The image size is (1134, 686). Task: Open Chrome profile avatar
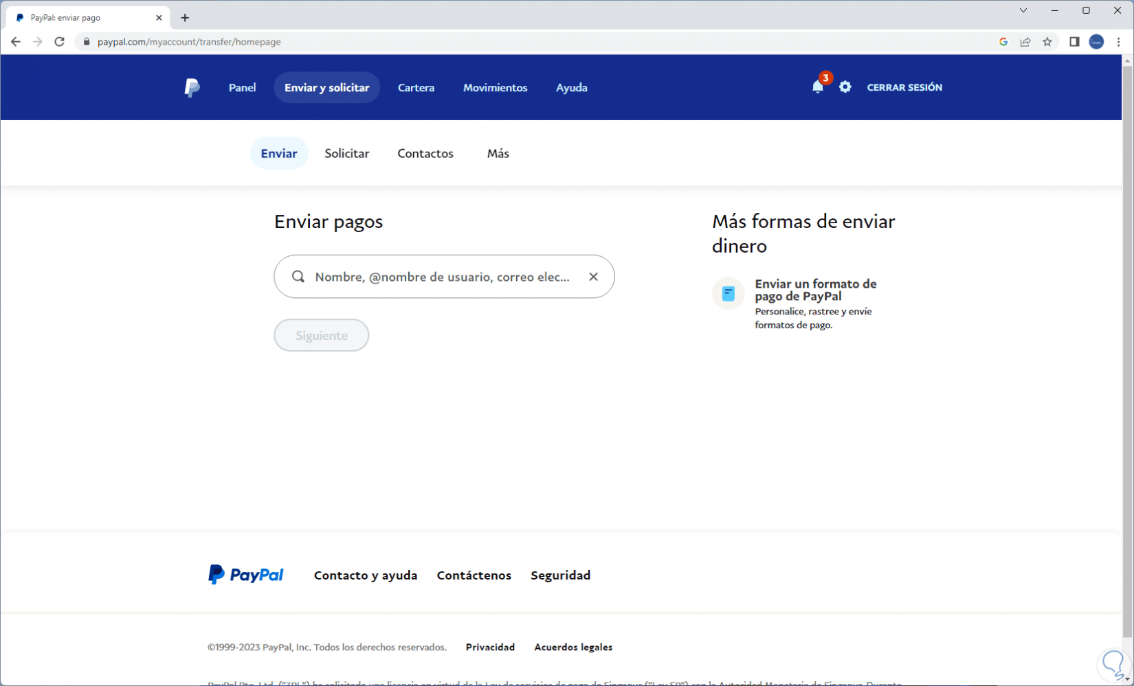coord(1097,42)
